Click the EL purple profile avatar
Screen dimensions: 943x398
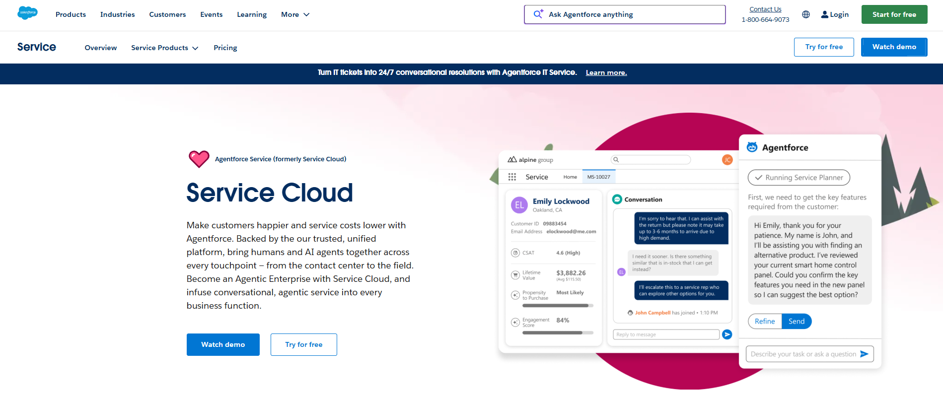click(519, 204)
